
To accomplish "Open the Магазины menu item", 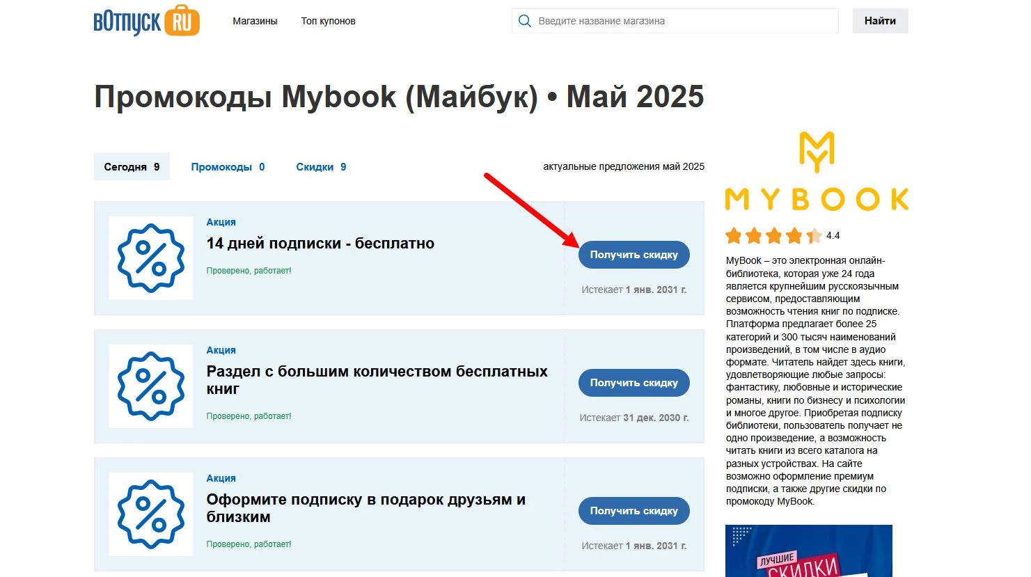I will point(255,21).
